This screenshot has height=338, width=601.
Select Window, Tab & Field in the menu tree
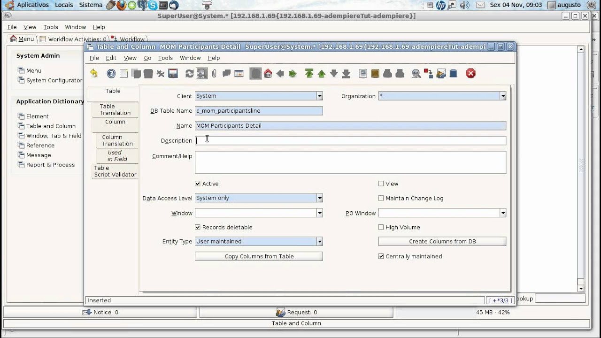(54, 136)
